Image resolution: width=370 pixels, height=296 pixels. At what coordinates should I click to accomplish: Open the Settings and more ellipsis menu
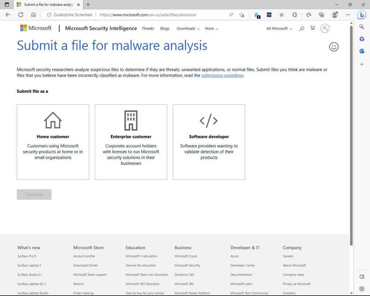click(348, 15)
